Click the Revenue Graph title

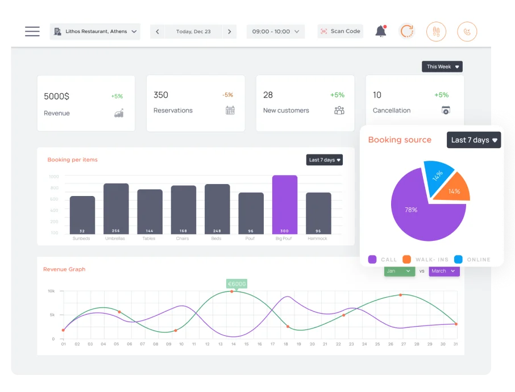click(x=64, y=269)
